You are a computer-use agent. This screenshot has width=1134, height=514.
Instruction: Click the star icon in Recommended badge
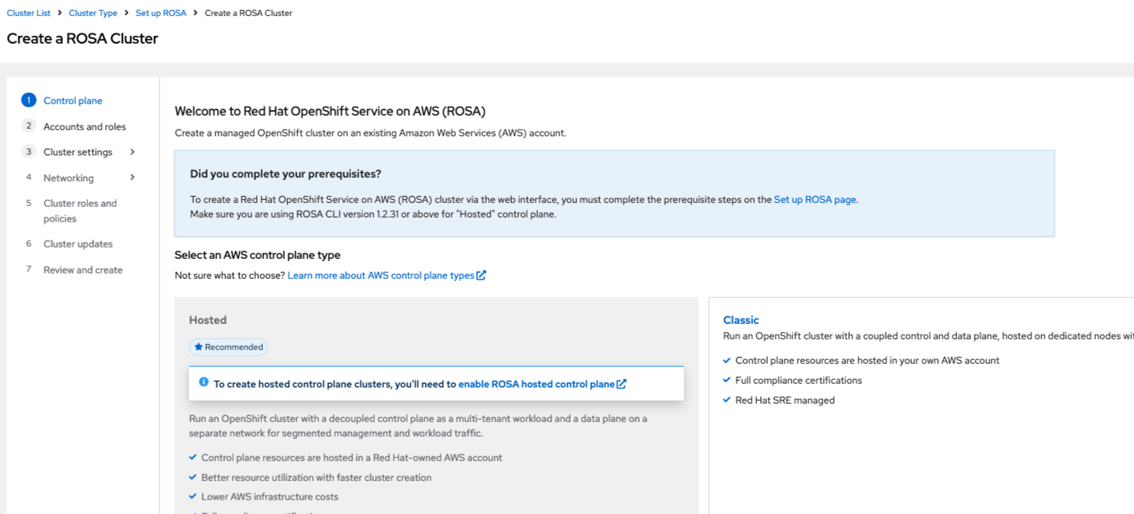[x=198, y=347]
